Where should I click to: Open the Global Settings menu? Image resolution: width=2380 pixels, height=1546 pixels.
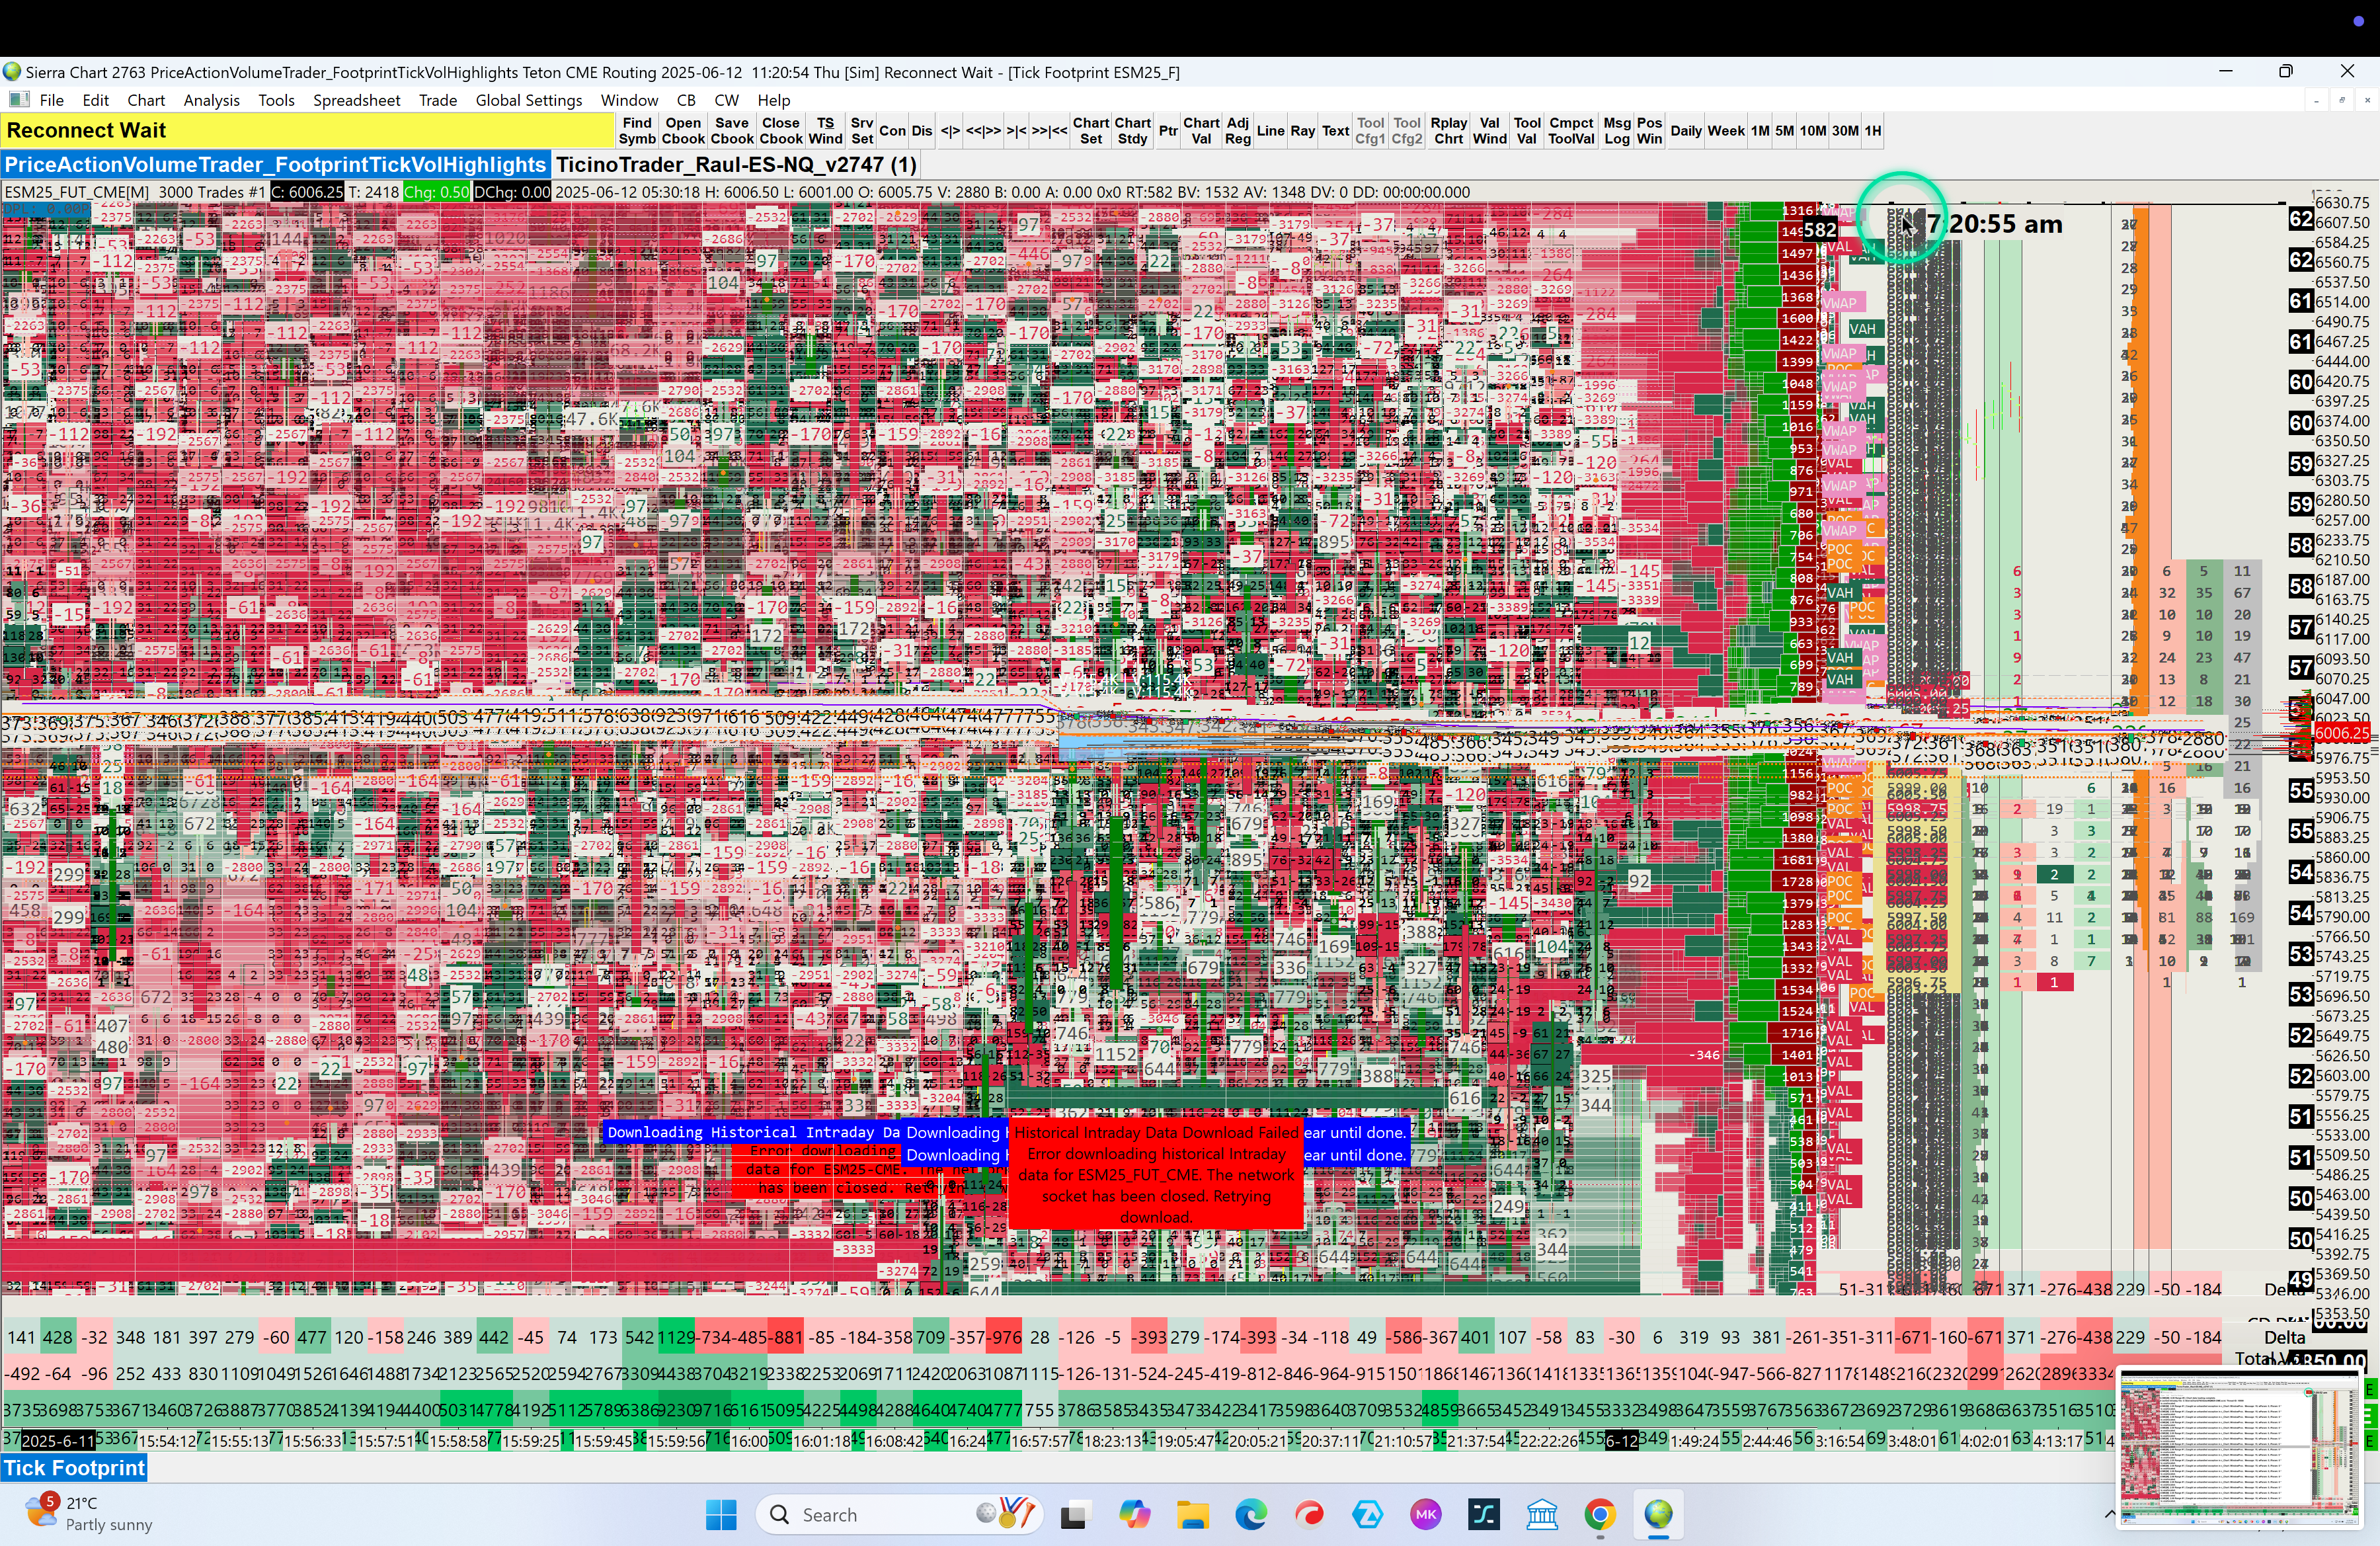[x=528, y=100]
